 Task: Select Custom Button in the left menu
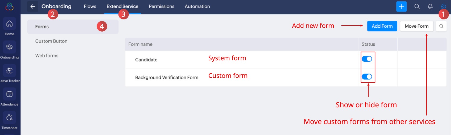(51, 41)
